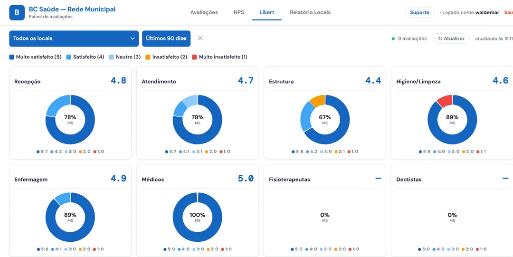Click the Atendimento score 4.7

click(246, 81)
